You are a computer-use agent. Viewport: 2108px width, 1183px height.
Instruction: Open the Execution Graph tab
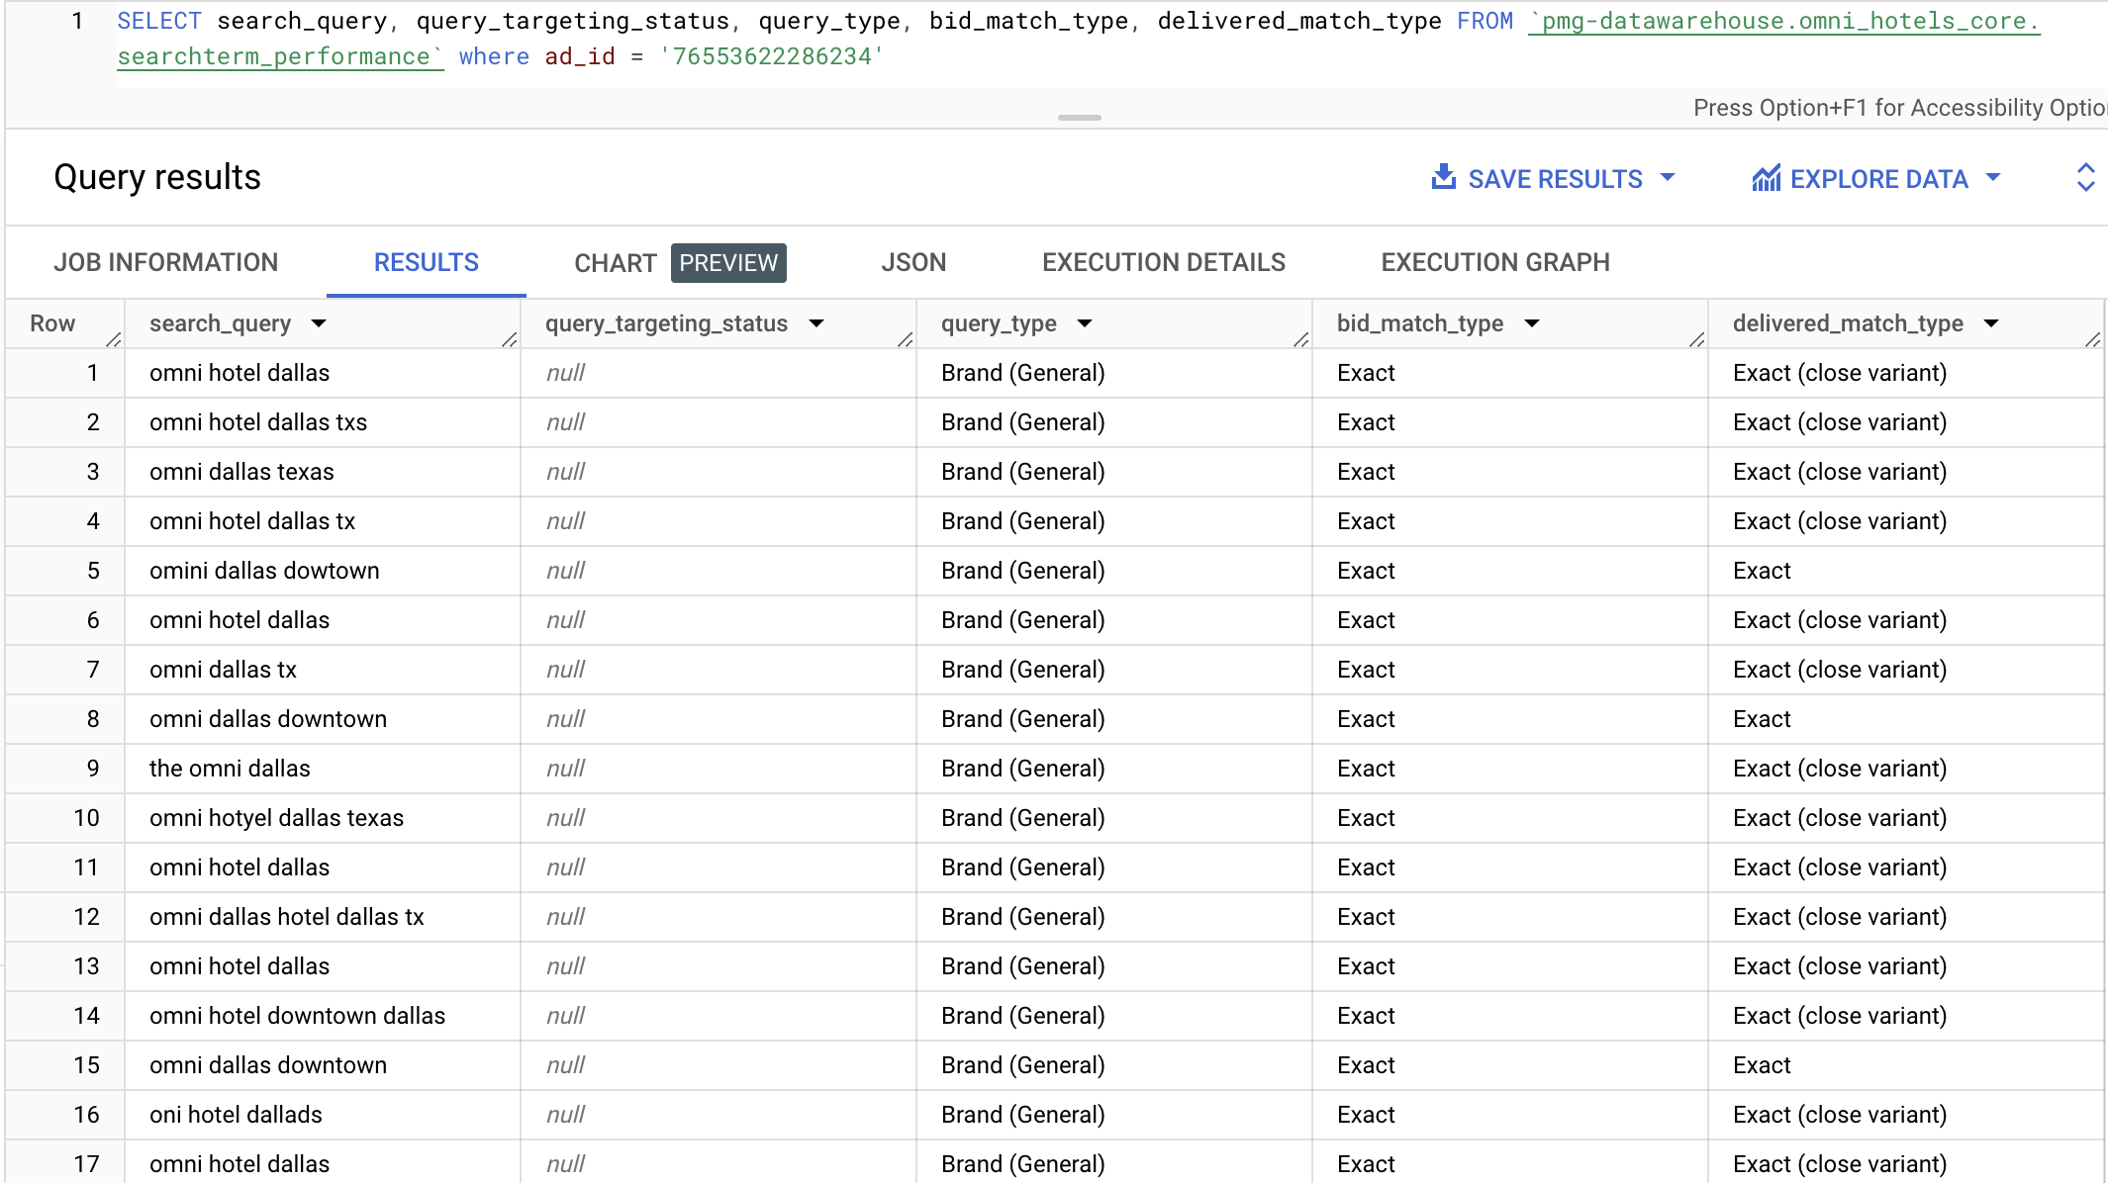pos(1494,262)
